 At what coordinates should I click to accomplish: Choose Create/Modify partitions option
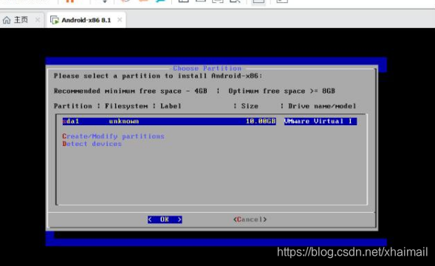pyautogui.click(x=114, y=136)
